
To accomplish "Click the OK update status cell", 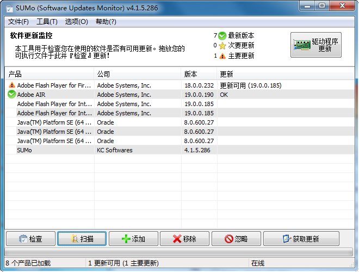I will click(224, 95).
